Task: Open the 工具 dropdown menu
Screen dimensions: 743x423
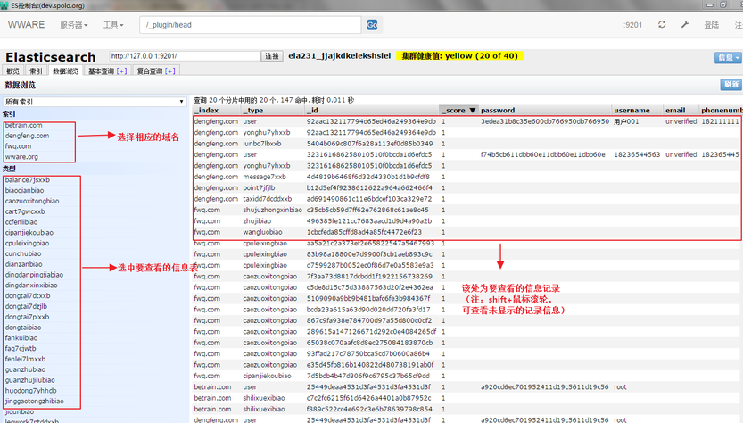Action: tap(113, 25)
